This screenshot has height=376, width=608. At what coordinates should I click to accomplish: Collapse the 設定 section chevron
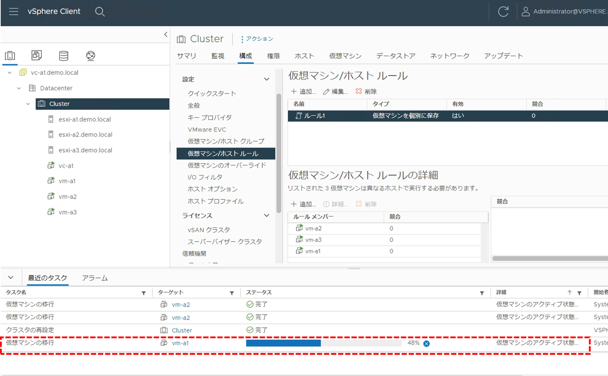[x=267, y=79]
